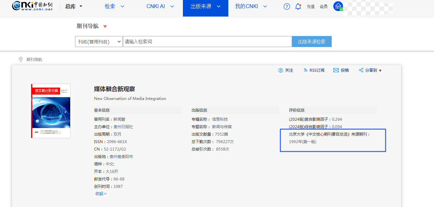The width and height of the screenshot is (434, 207).
Task: Open the 检索 menu
Action: (x=114, y=6)
